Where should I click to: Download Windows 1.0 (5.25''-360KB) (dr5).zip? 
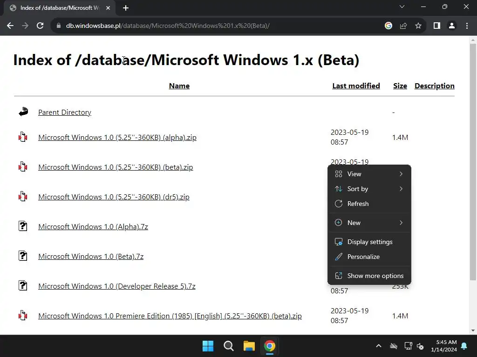(x=114, y=197)
